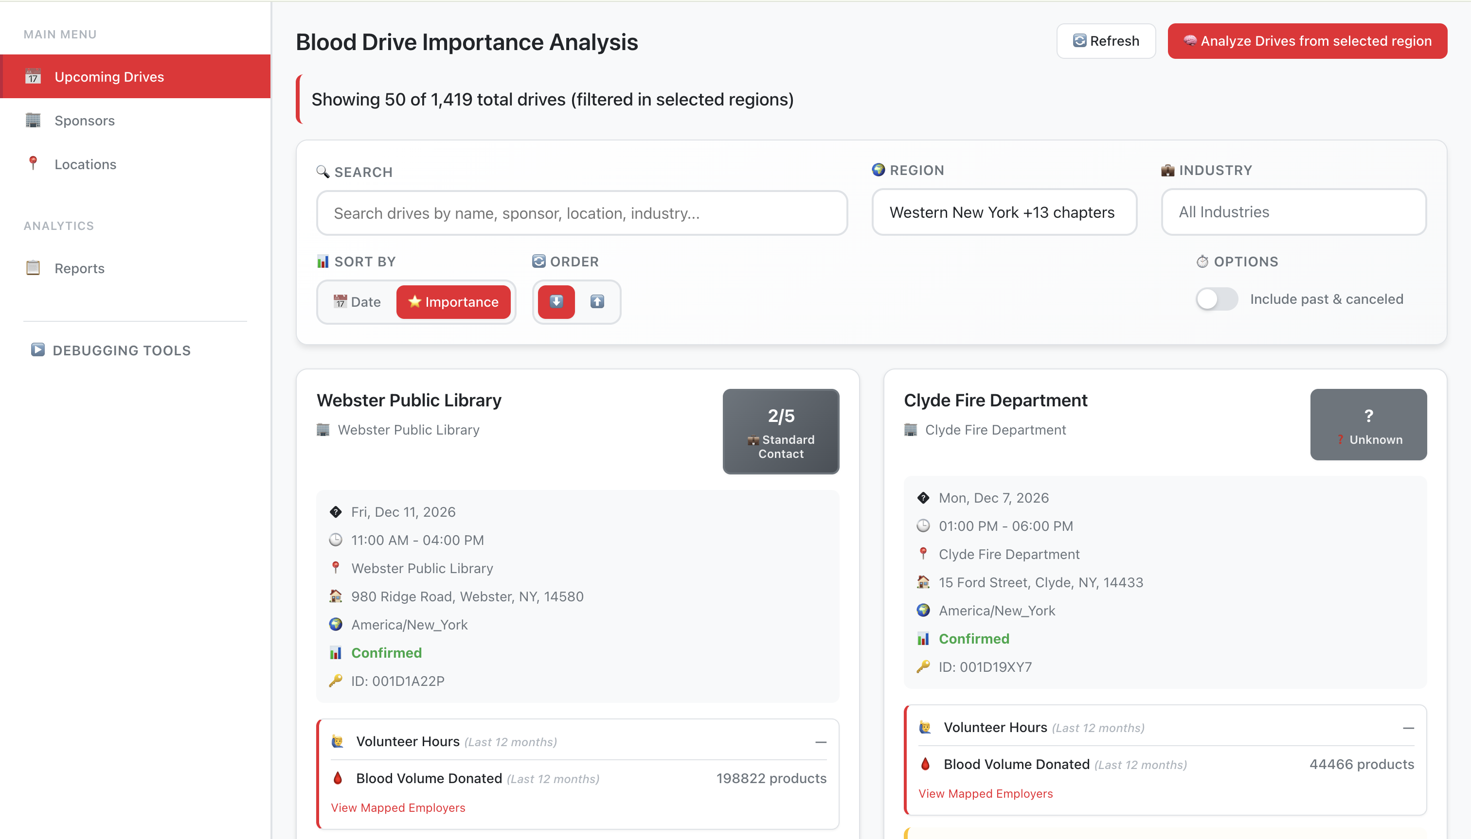Click the bar chart icon beside Sort By
The image size is (1471, 839).
[x=323, y=262]
